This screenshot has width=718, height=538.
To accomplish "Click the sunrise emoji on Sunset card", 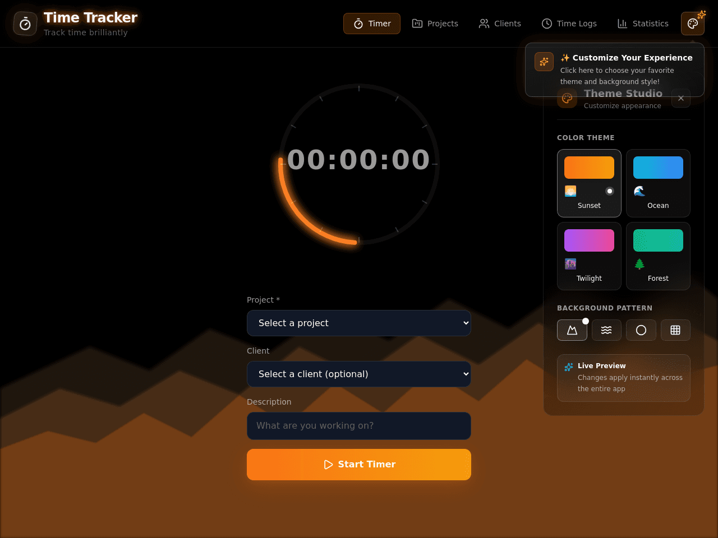I will point(570,191).
